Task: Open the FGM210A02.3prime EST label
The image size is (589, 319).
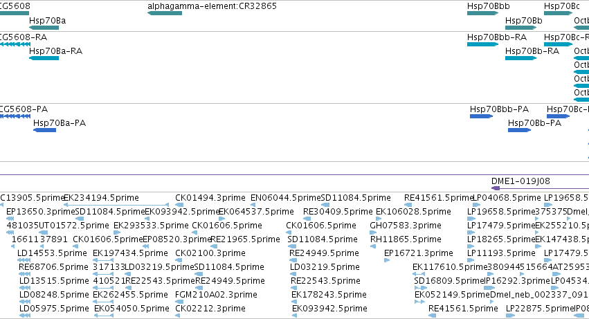Action: pos(217,295)
